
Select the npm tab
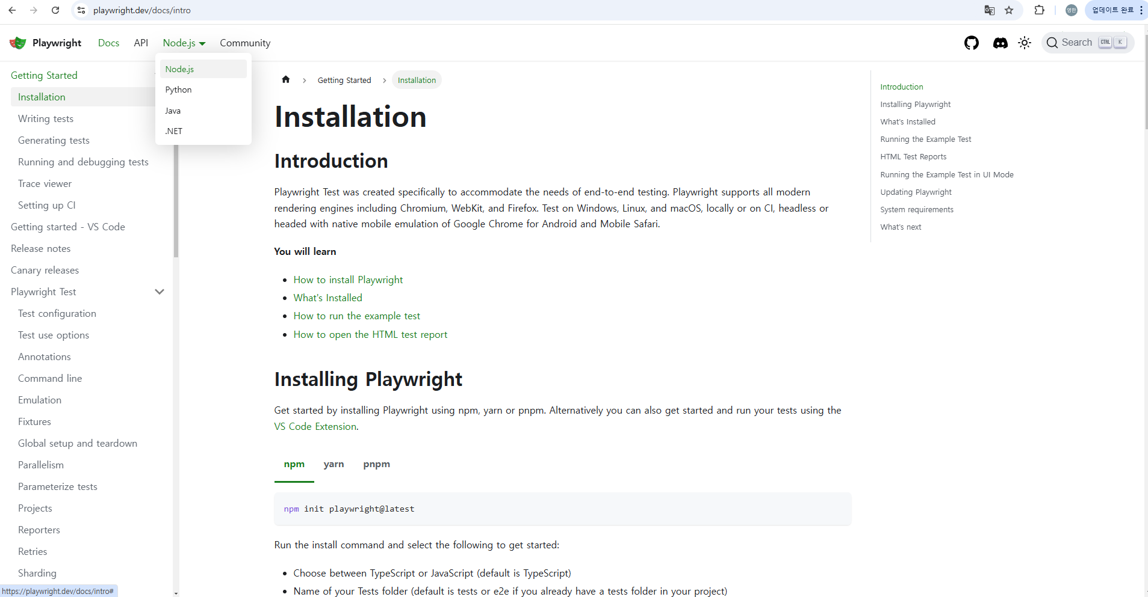pyautogui.click(x=294, y=464)
